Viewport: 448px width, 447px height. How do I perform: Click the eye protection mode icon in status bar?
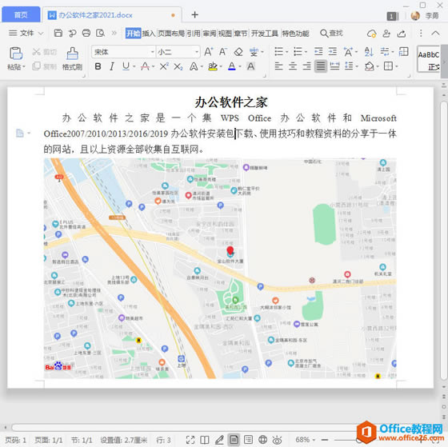277,440
